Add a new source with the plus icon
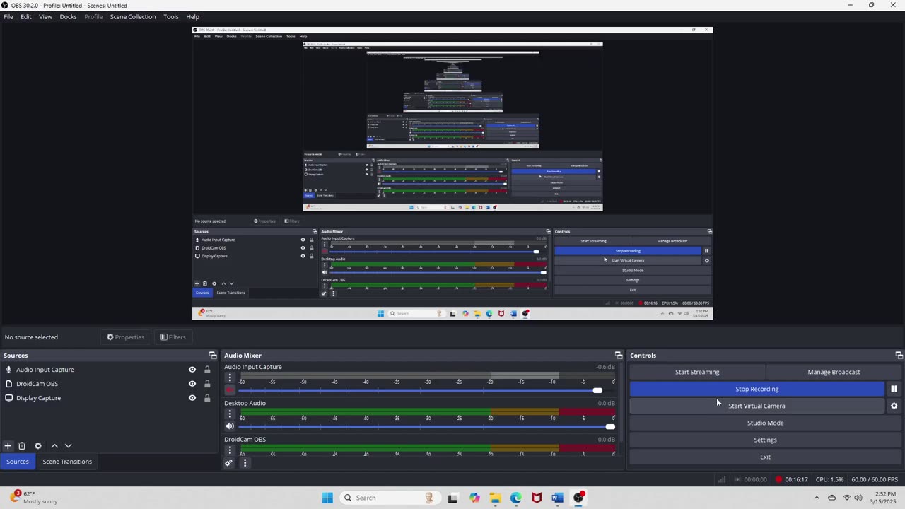 pos(8,446)
